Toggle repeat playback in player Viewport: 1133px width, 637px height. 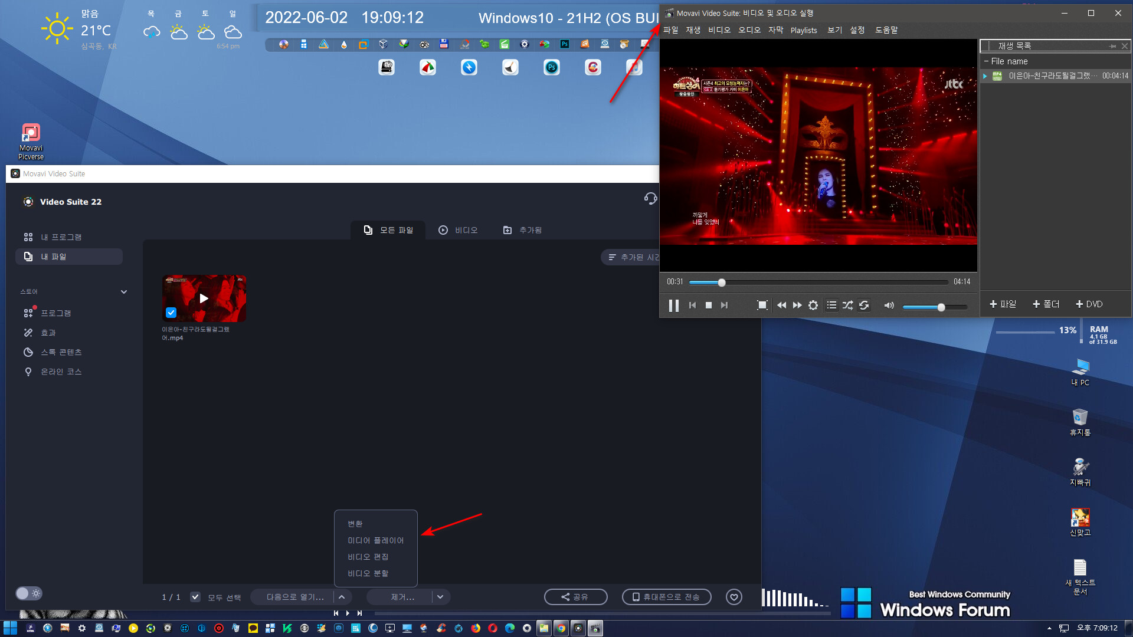(x=864, y=306)
